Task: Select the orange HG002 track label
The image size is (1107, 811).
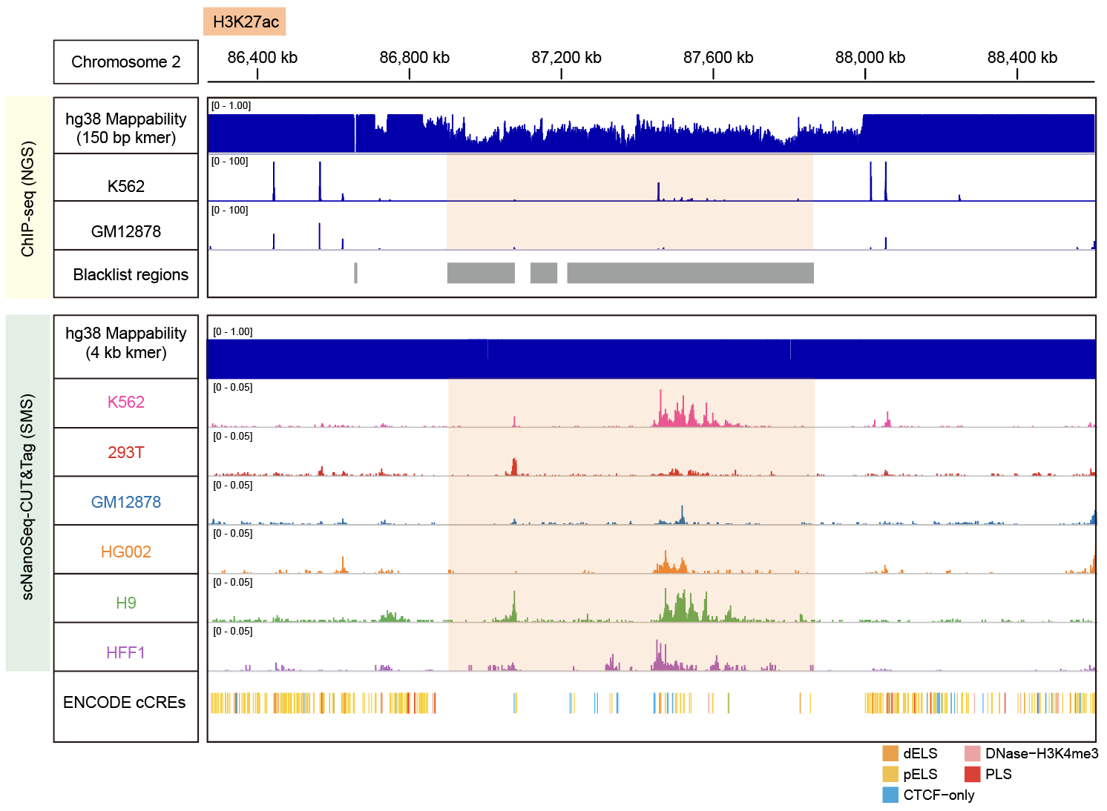Action: [125, 552]
